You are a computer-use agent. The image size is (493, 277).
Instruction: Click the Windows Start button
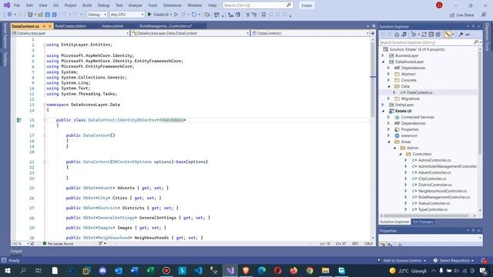(7, 270)
